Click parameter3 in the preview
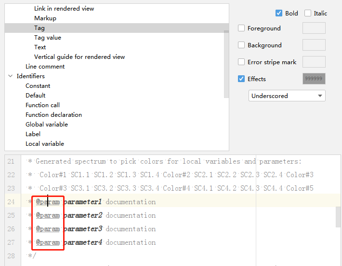342x266 pixels. click(83, 229)
